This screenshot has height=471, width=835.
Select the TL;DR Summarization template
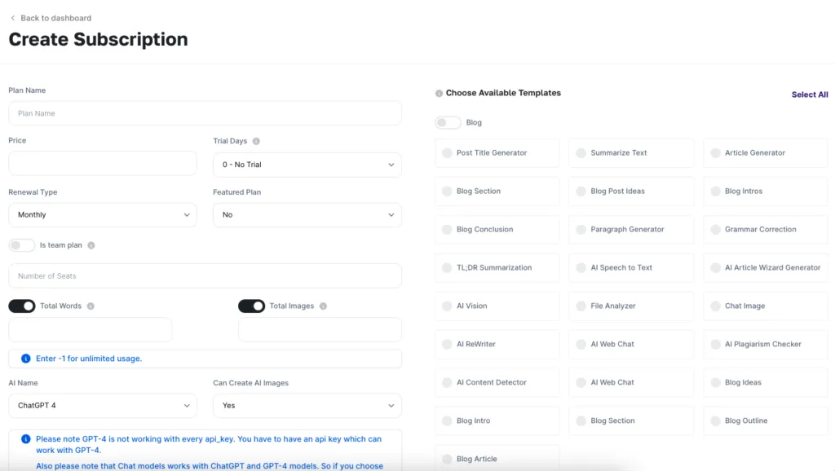point(497,268)
